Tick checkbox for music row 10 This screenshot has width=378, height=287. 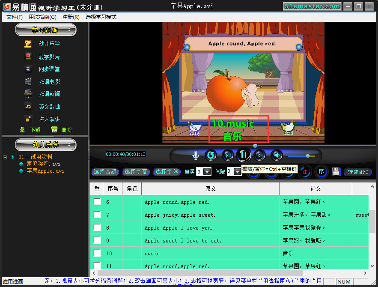click(x=97, y=253)
